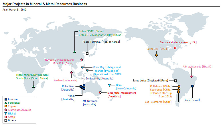
Task: Click the pink Ruyuan Dongyangguang diamond marker
Action: point(82,60)
